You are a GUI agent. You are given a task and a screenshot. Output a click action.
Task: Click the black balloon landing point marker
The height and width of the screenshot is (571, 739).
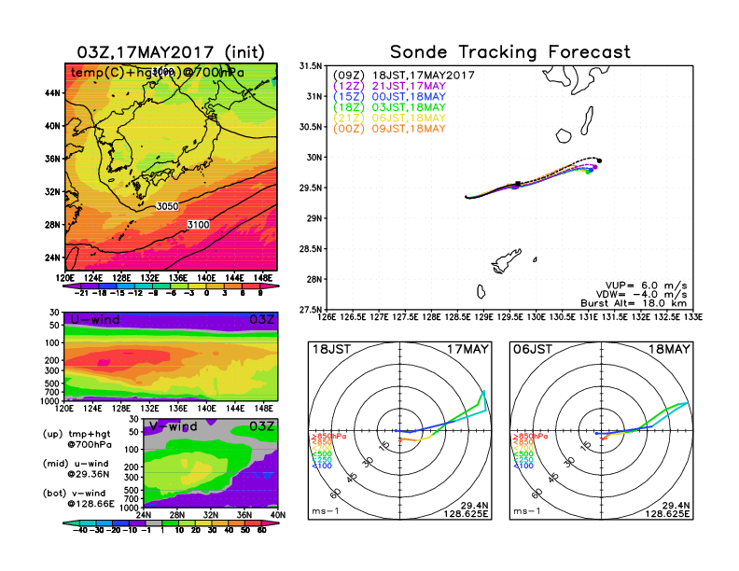pos(599,160)
